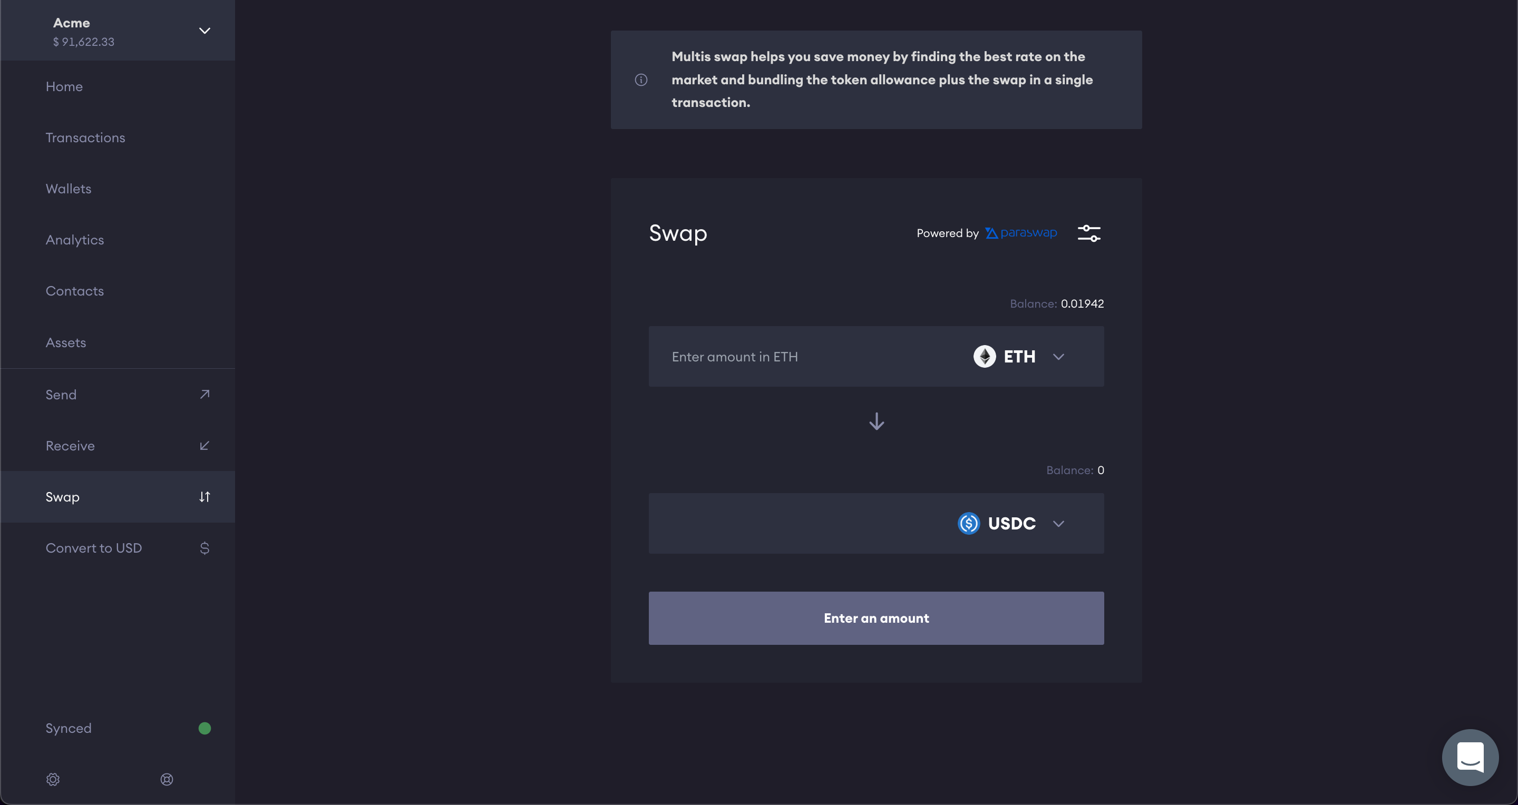Select Convert to USD in sidebar
Viewport: 1518px width, 805px height.
[94, 548]
